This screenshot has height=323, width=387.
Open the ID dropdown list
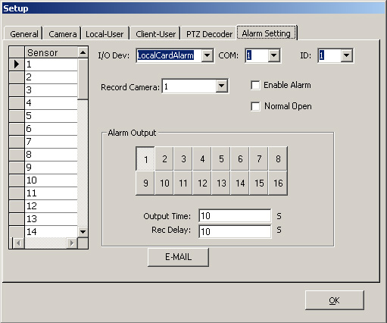tap(347, 55)
